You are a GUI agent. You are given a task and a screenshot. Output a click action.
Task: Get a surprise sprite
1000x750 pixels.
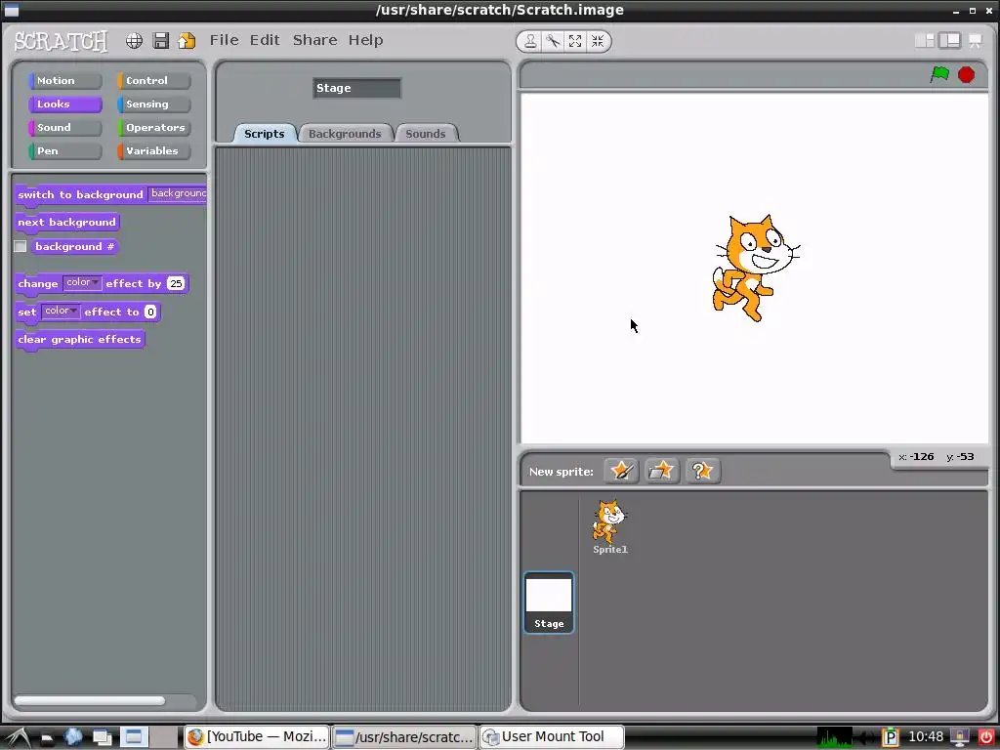(x=702, y=472)
